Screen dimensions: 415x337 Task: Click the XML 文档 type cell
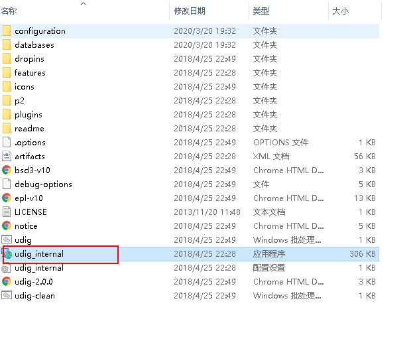tap(271, 157)
